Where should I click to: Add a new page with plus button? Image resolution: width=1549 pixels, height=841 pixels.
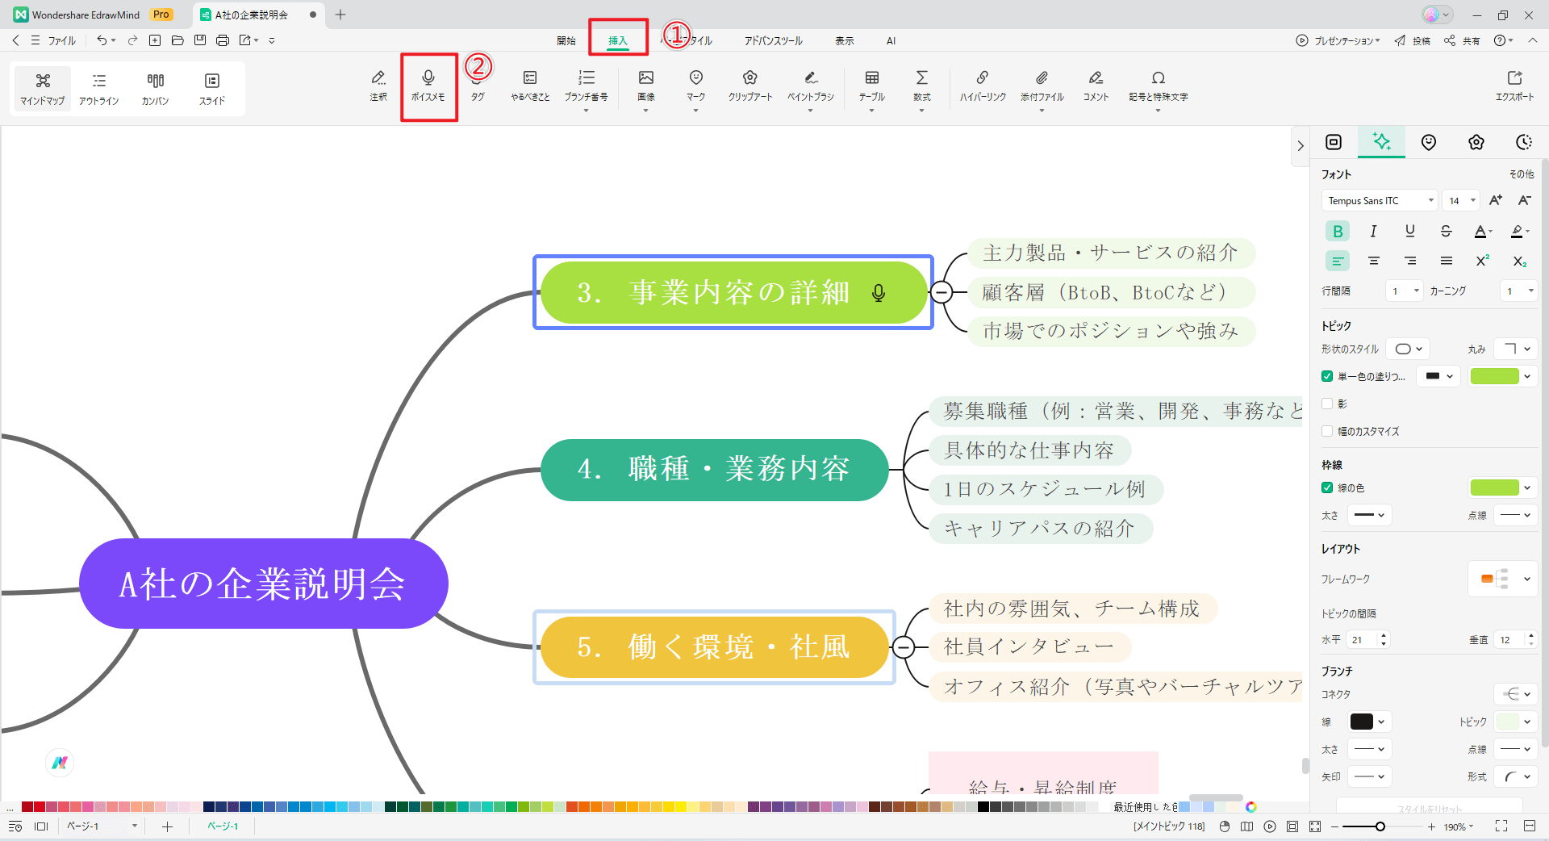pyautogui.click(x=167, y=826)
